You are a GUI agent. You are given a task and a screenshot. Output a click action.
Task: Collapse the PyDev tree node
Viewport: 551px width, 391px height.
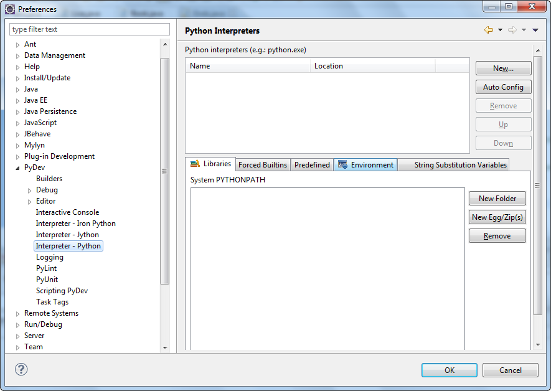coord(17,167)
